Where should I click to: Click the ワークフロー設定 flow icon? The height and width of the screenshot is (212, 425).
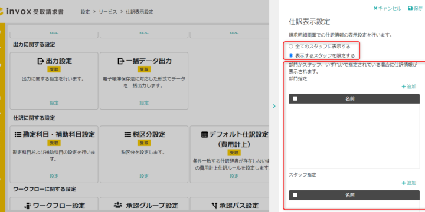(x=27, y=206)
